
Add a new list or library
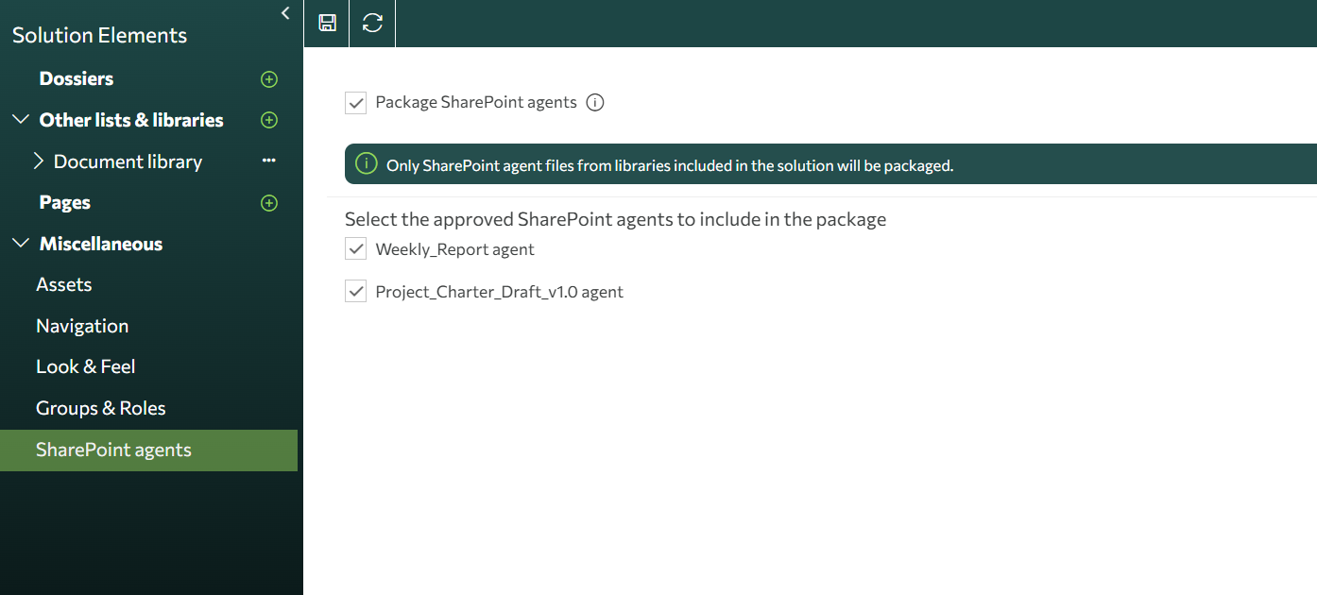pos(268,120)
